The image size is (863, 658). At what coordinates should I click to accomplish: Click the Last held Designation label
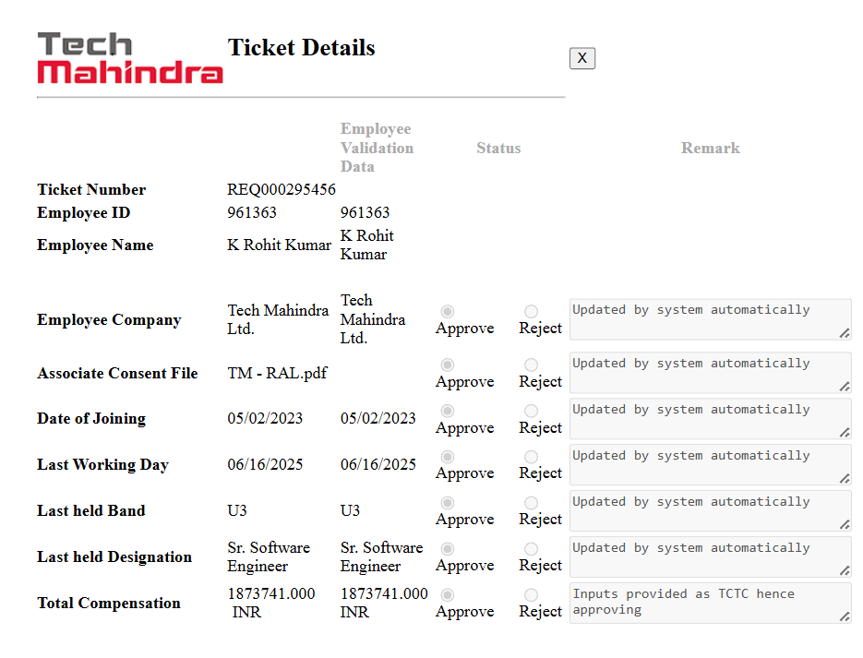point(114,556)
